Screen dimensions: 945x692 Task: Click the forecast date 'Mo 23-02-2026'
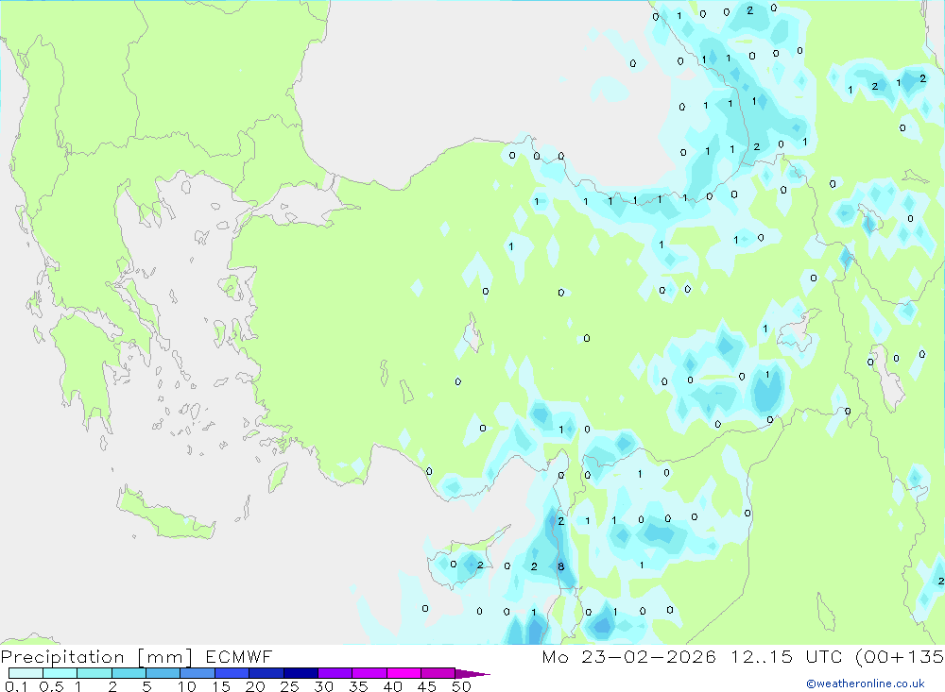point(628,656)
